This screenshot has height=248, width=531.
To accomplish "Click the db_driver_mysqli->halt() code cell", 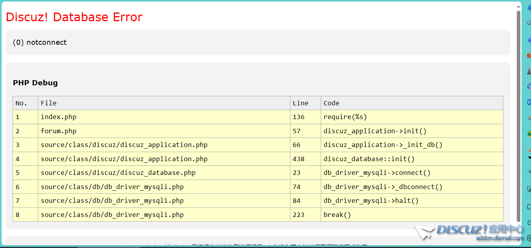I will (412, 201).
